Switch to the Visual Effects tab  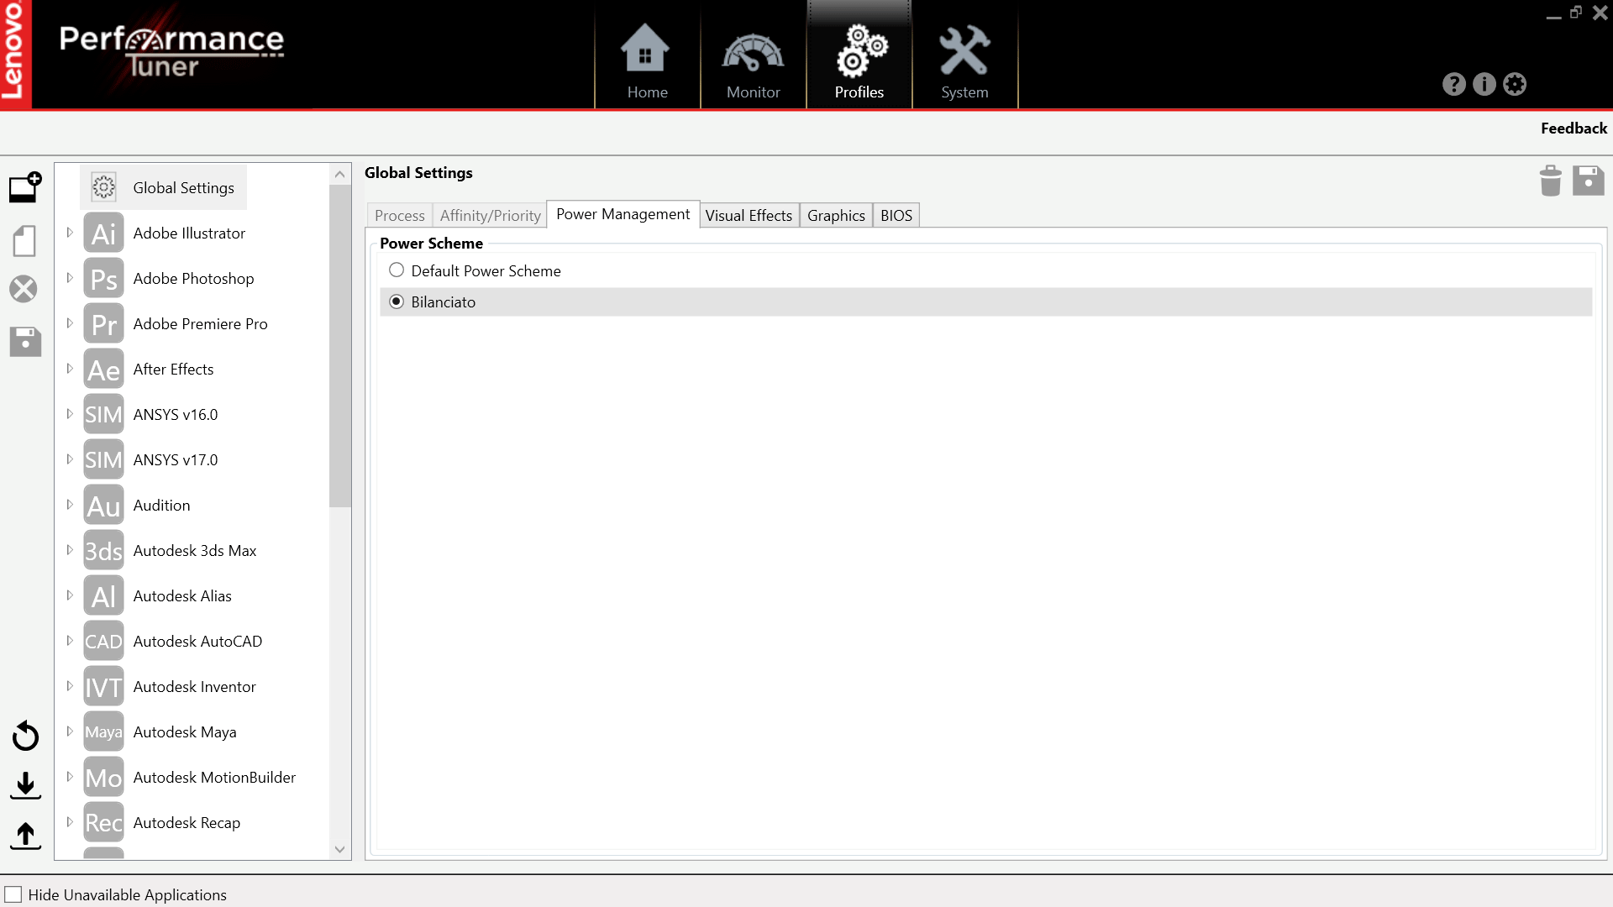pyautogui.click(x=749, y=216)
